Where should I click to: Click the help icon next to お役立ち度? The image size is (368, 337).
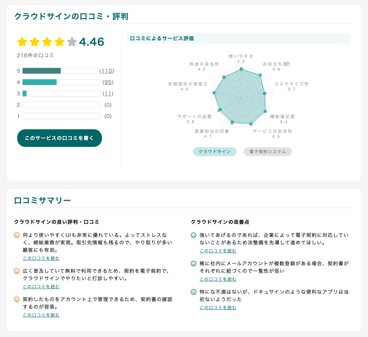point(288,64)
